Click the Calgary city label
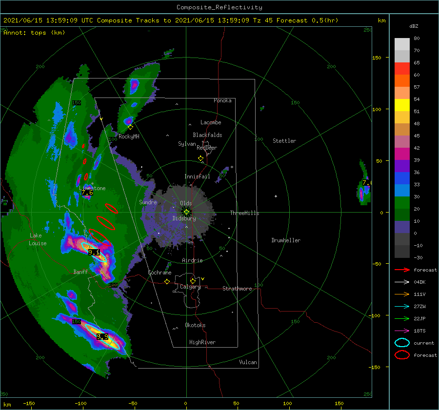The width and height of the screenshot is (439, 410). (190, 287)
